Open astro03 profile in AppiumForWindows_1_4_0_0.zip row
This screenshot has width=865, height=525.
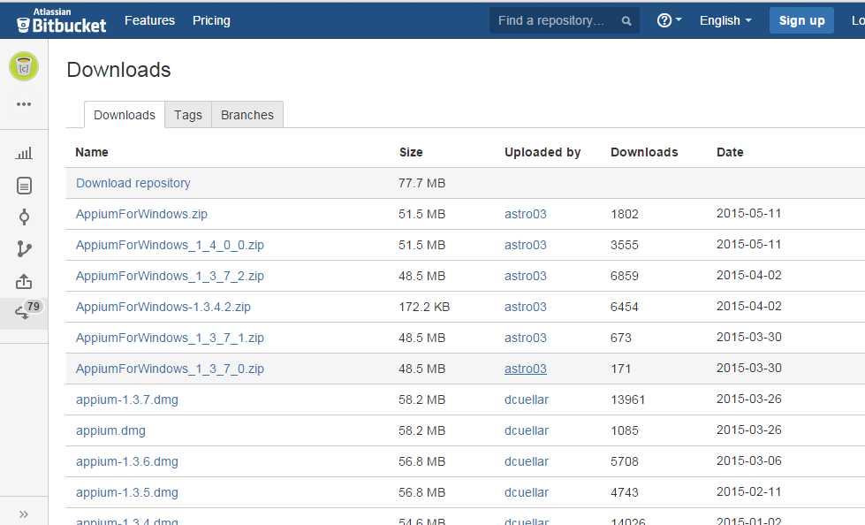[x=525, y=245]
